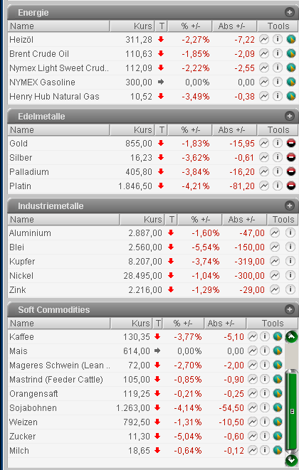Expand the Energie panel with plus button
This screenshot has height=470, width=299.
click(x=290, y=12)
